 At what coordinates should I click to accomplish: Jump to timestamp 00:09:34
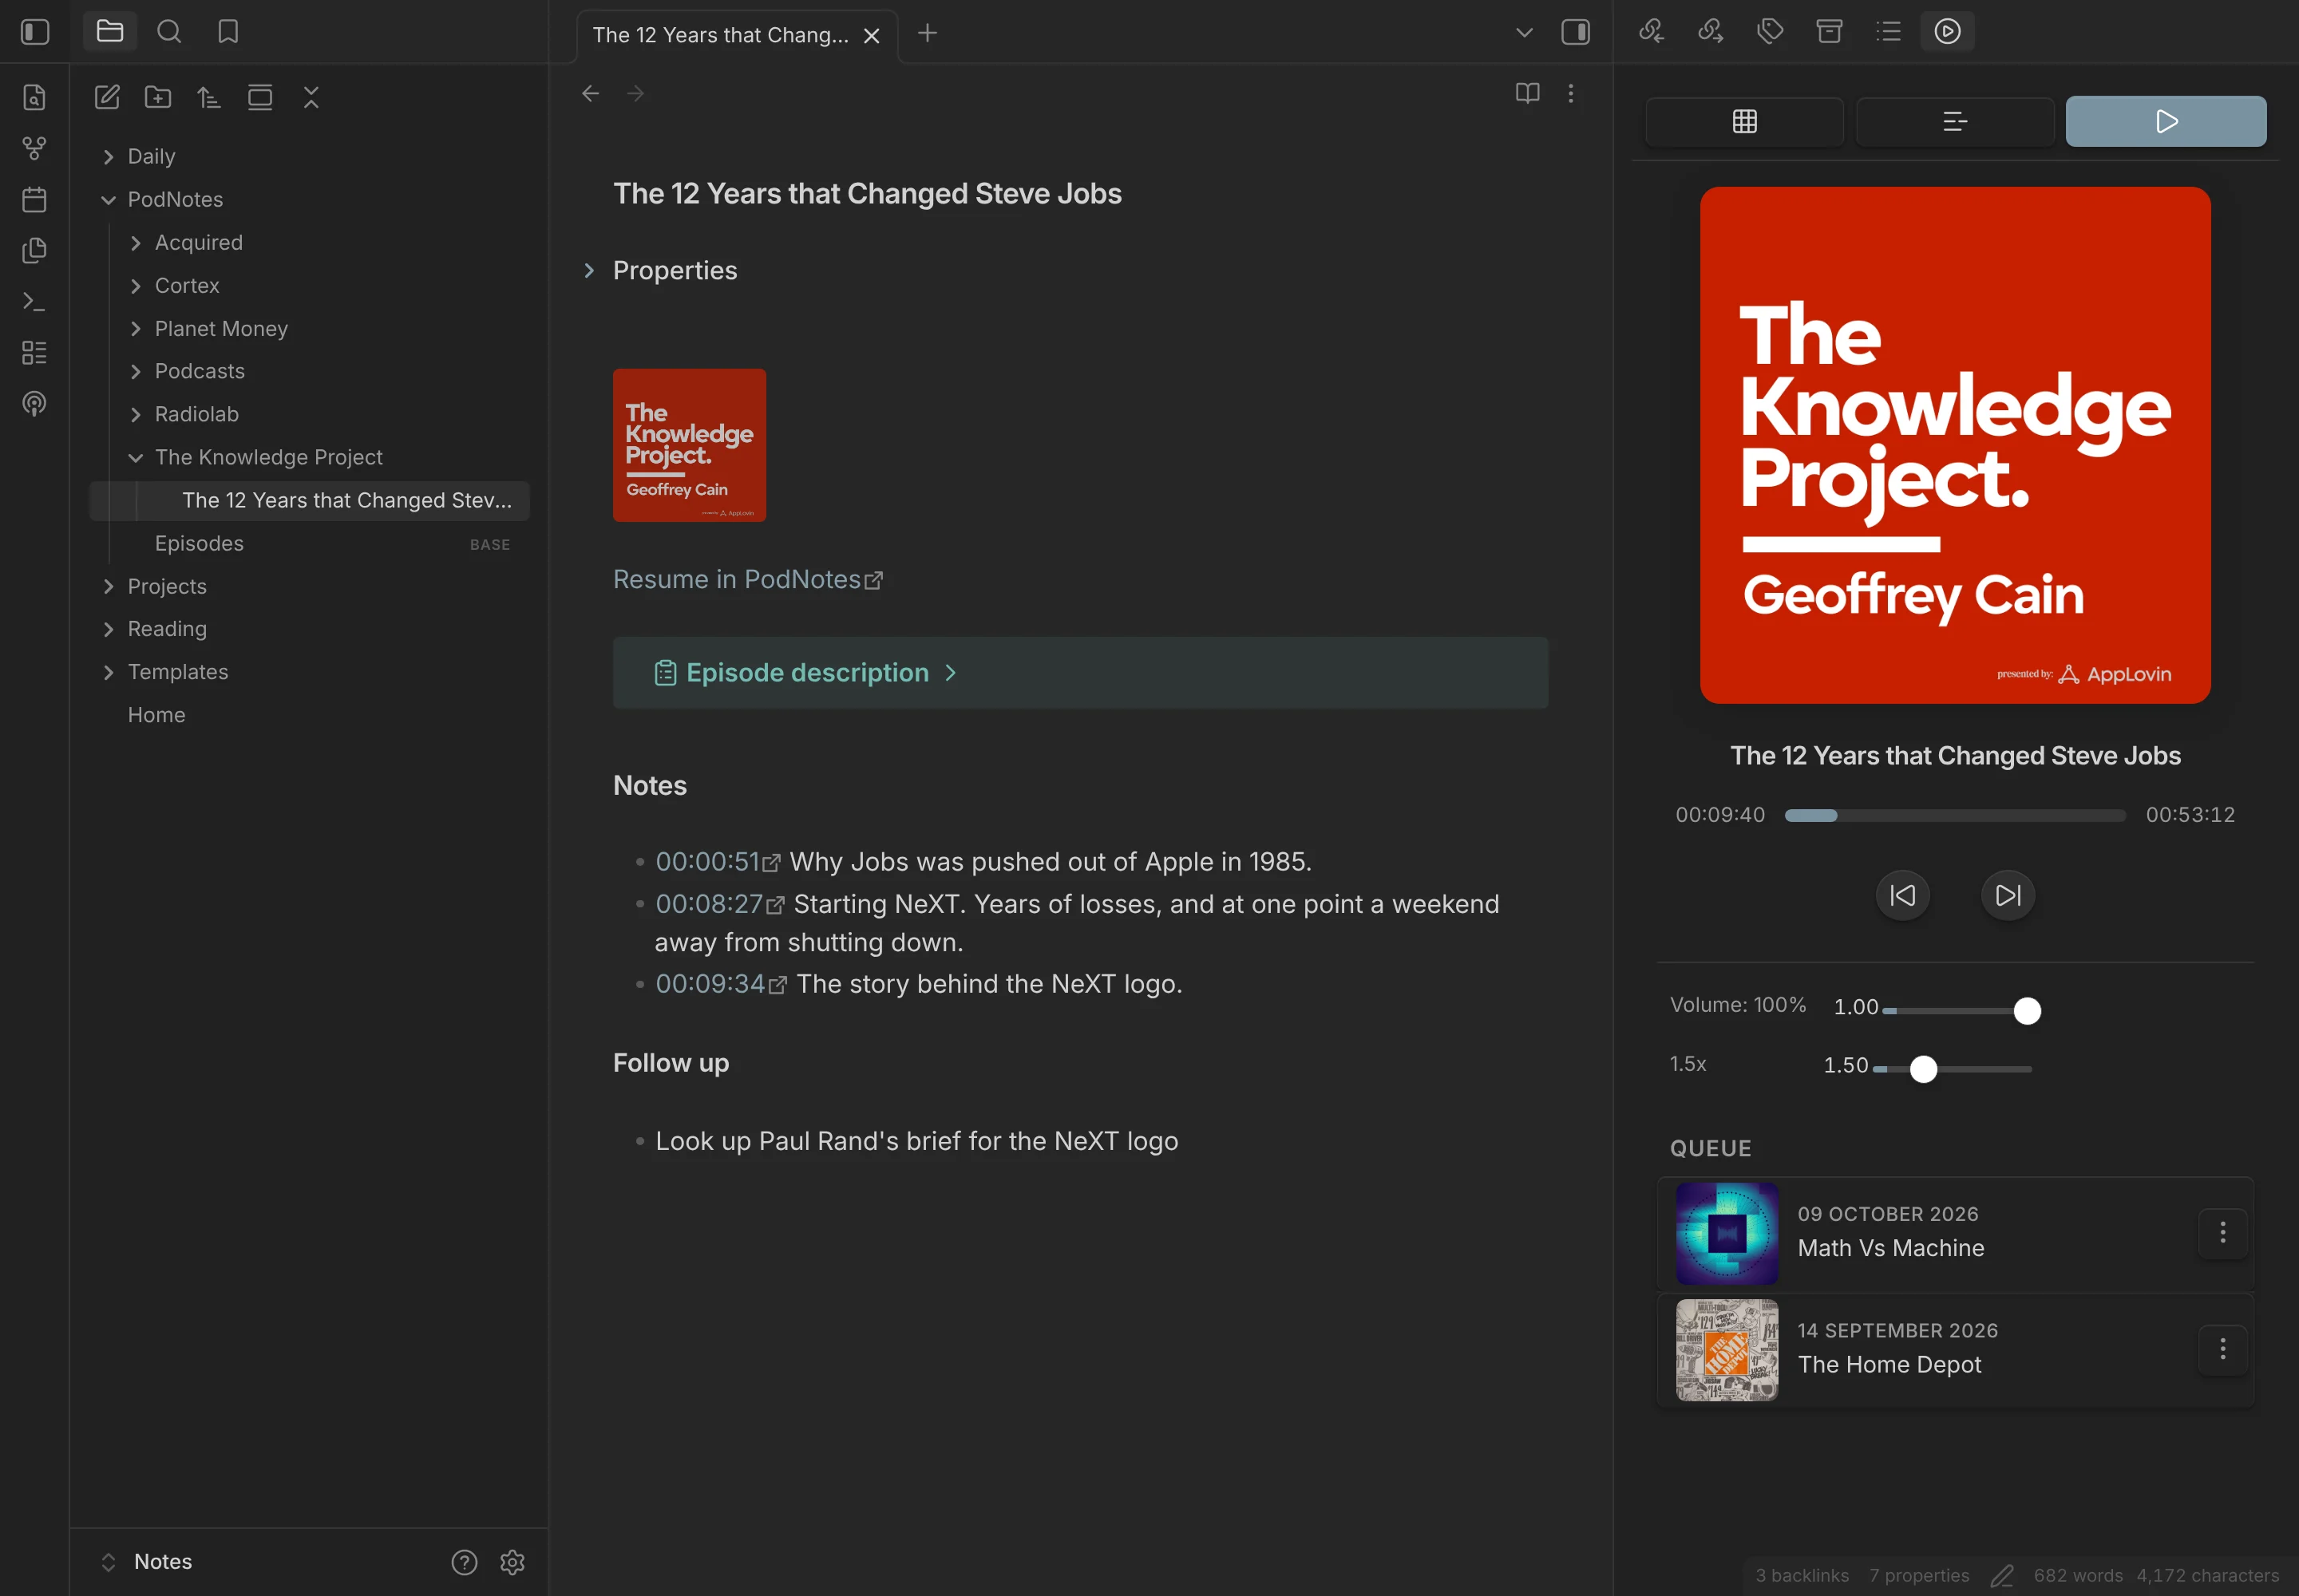coord(720,984)
